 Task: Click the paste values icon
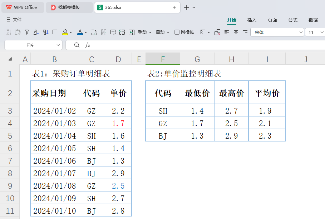8,32
